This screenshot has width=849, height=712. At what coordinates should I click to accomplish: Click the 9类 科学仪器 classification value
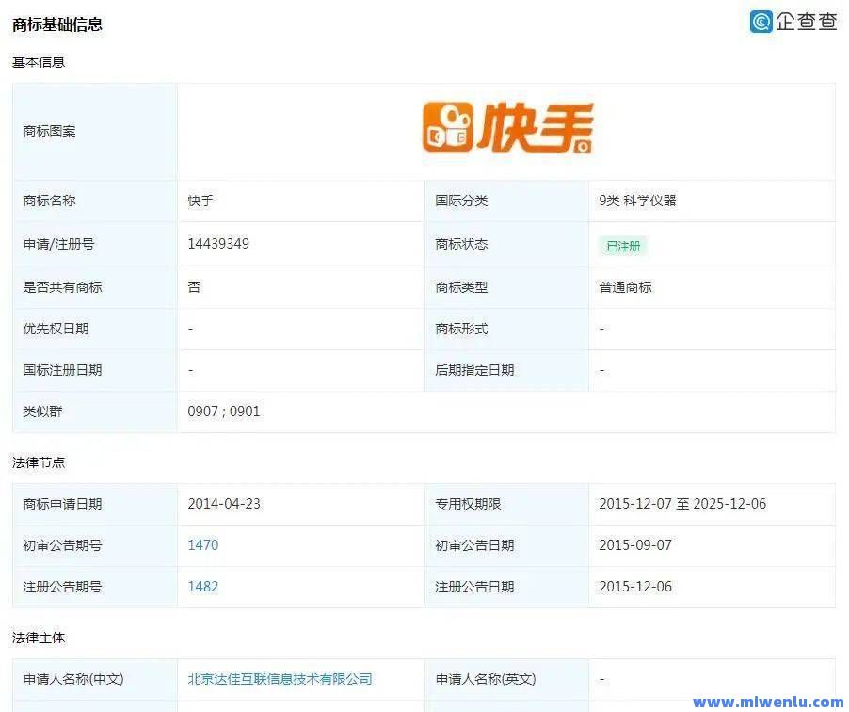pos(637,201)
